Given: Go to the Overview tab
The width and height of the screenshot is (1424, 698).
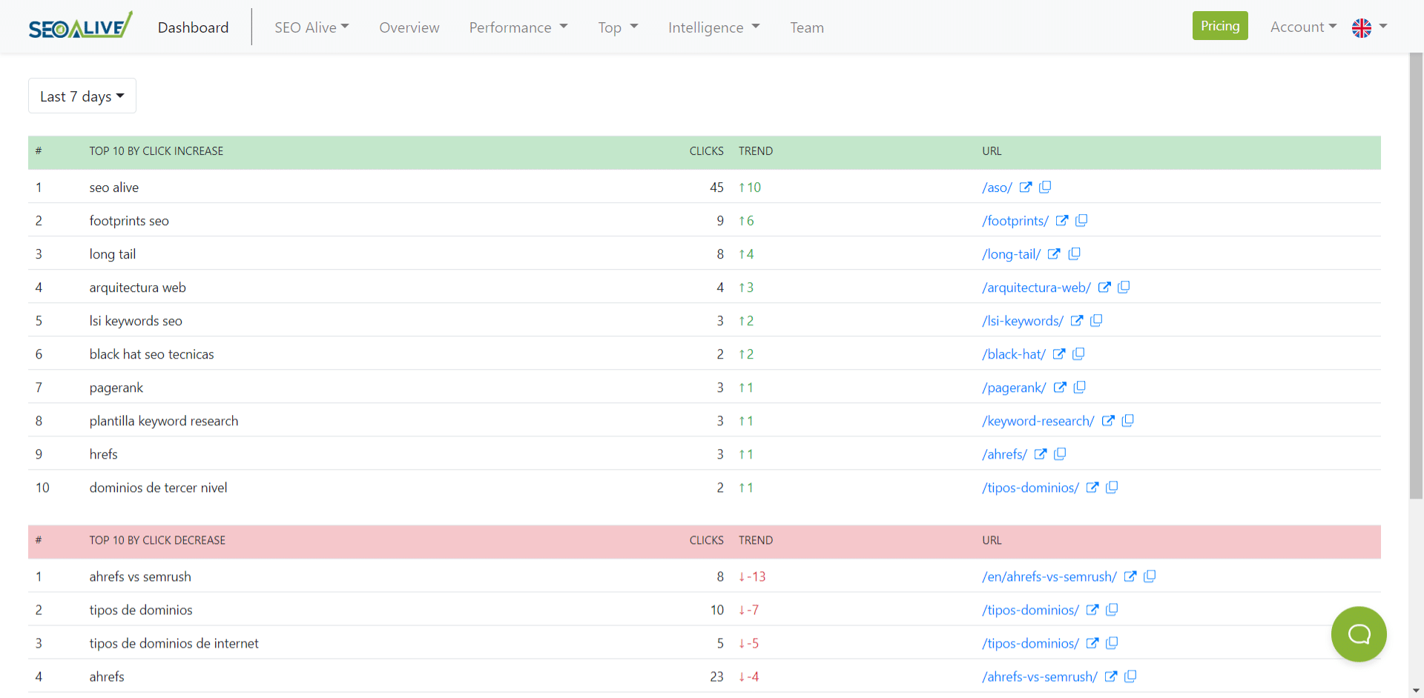Looking at the screenshot, I should [x=409, y=27].
